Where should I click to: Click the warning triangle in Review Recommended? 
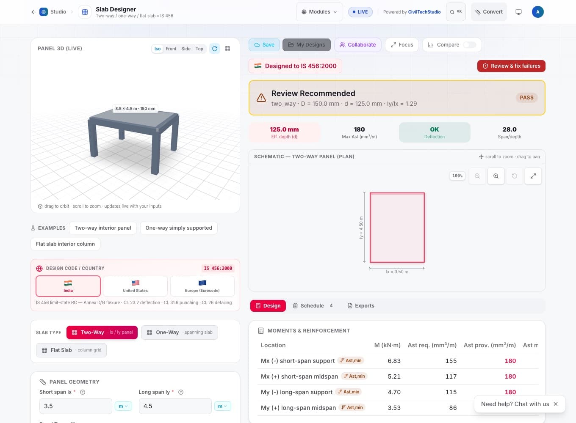click(261, 98)
